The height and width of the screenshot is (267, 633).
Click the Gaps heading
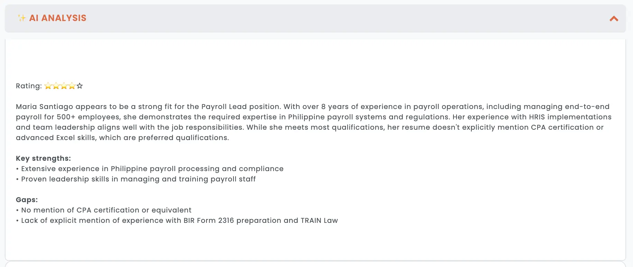pos(27,200)
